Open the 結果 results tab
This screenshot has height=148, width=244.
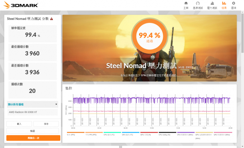coord(224,5)
